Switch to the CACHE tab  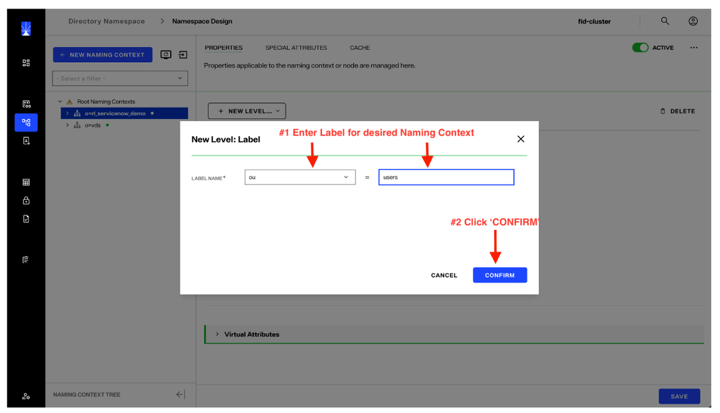point(360,48)
